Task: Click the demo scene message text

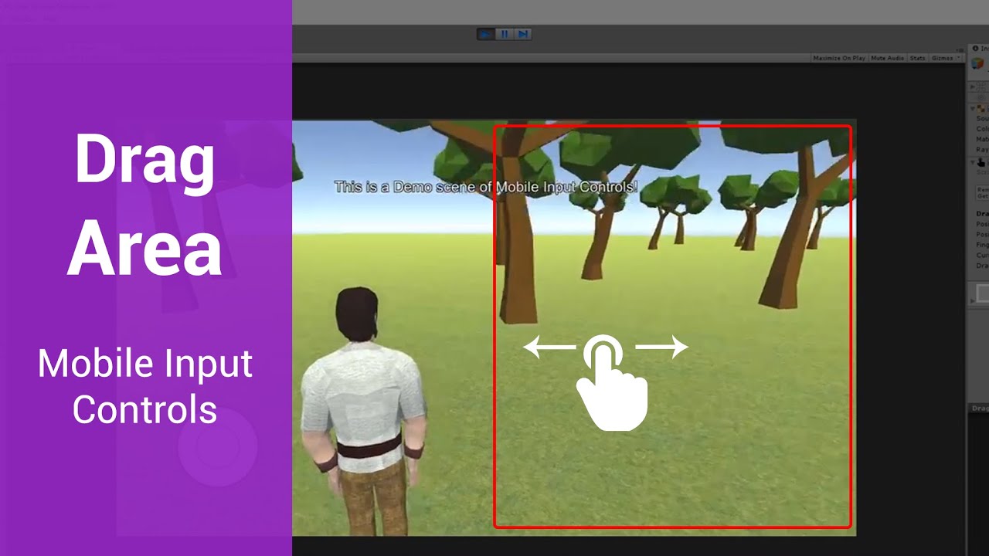Action: (486, 187)
